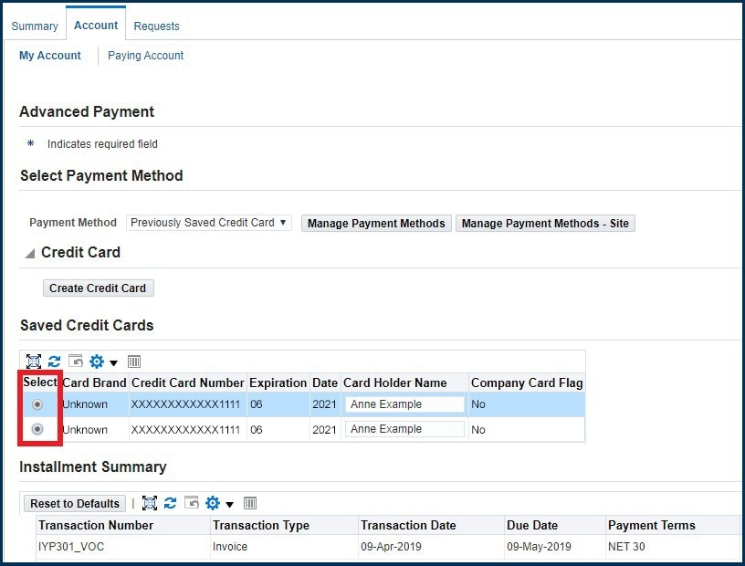Open the Payment Method dropdown
745x566 pixels.
point(208,223)
